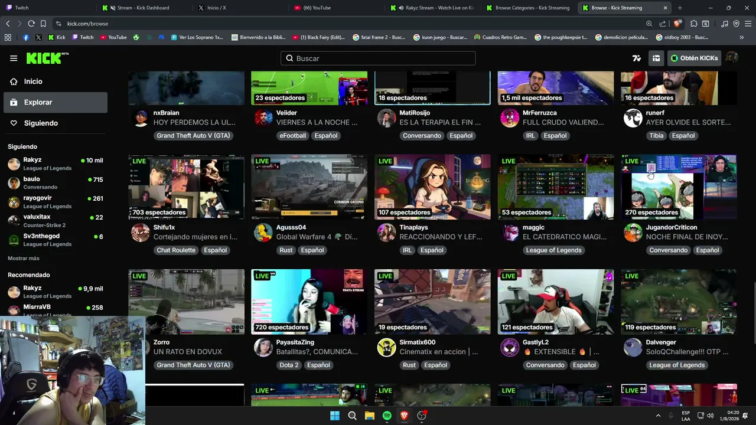This screenshot has width=756, height=425.
Task: Click the Chat Roulette category tag
Action: 176,250
